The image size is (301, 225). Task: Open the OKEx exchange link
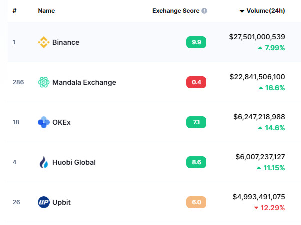[x=61, y=122]
